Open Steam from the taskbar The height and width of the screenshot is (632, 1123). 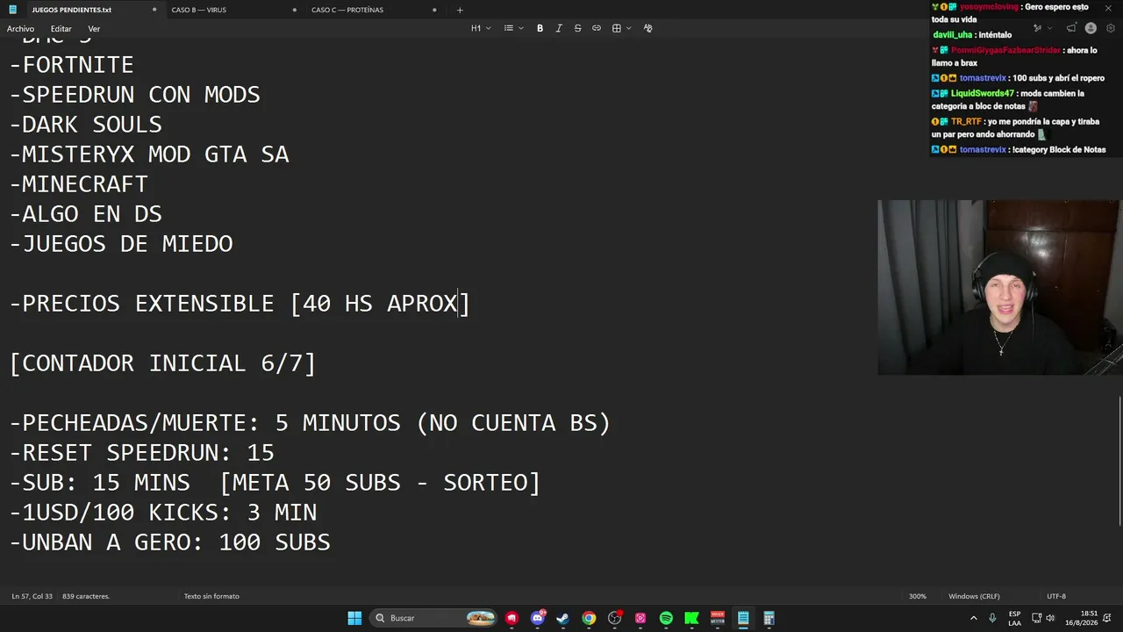point(563,618)
